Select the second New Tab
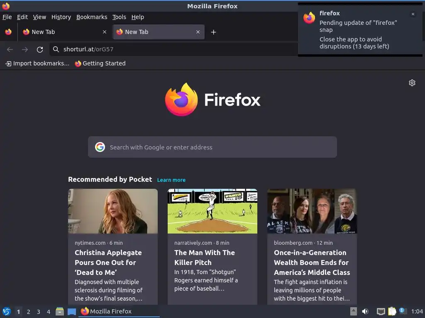Viewport: 425px width, 318px height. (x=159, y=32)
